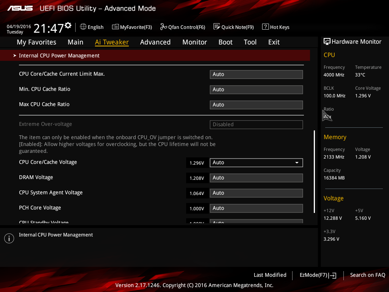Click Search on FAQ link
This screenshot has height=292, width=389.
[x=367, y=275]
